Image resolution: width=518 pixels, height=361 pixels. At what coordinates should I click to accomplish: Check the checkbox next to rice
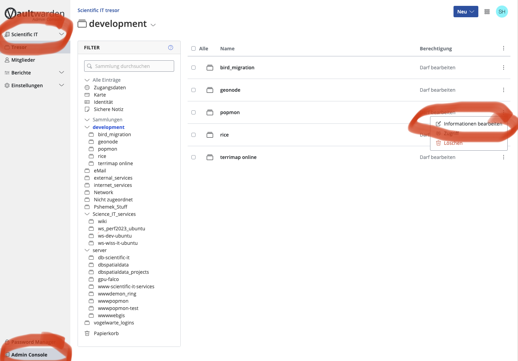pos(193,134)
